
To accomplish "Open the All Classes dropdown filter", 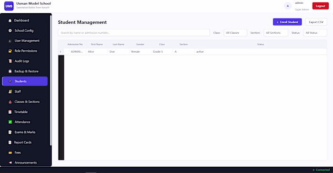I will pyautogui.click(x=235, y=33).
